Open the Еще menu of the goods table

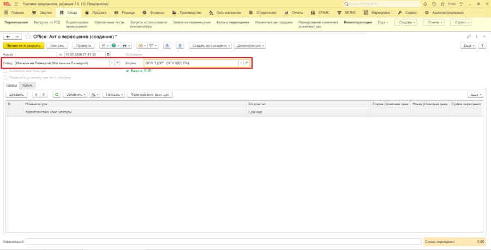[x=475, y=94]
